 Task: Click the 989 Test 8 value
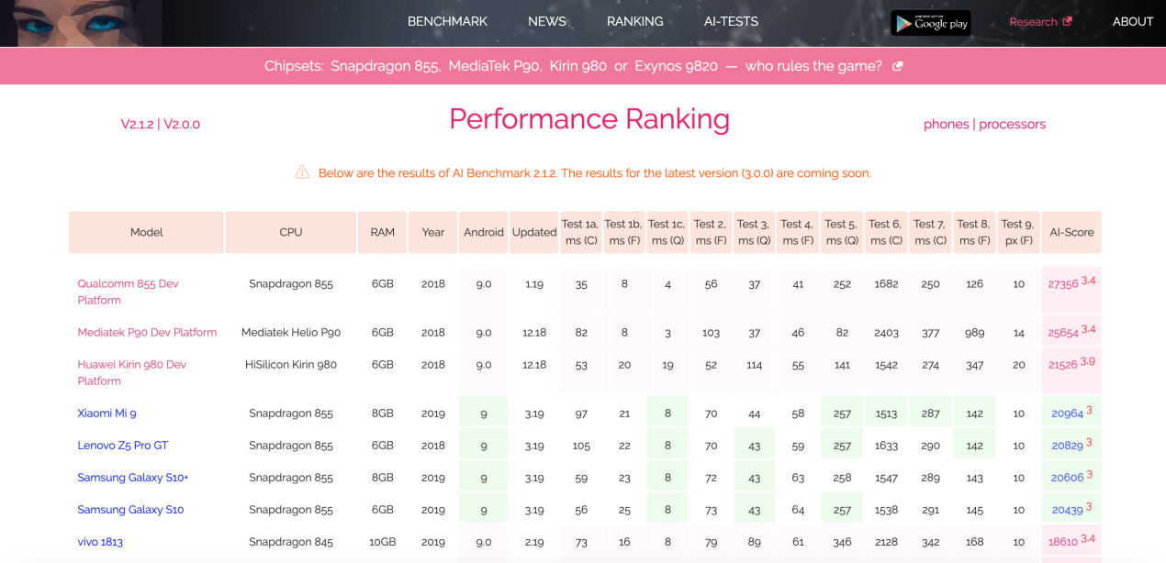pyautogui.click(x=974, y=333)
